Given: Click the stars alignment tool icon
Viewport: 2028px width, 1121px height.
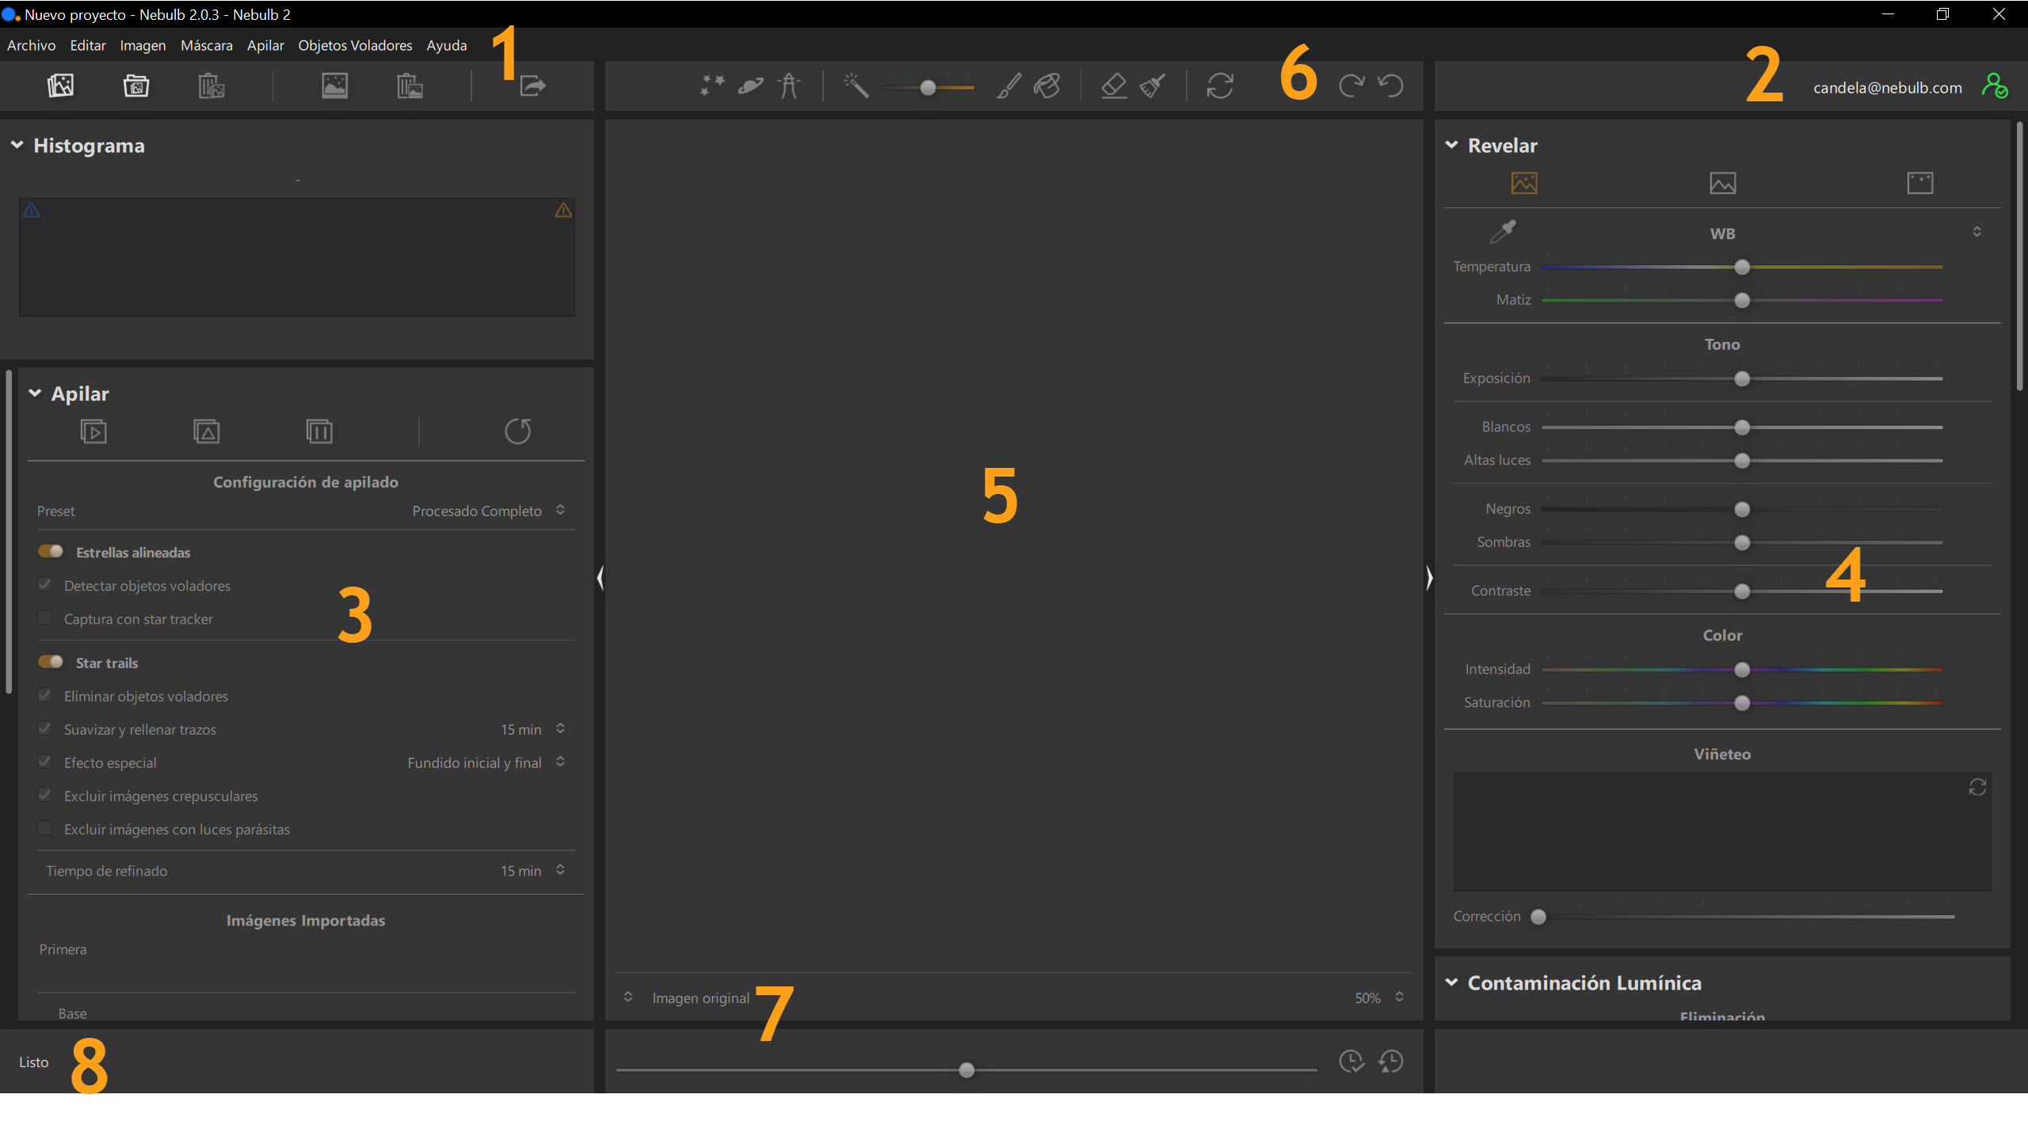Looking at the screenshot, I should click(712, 85).
